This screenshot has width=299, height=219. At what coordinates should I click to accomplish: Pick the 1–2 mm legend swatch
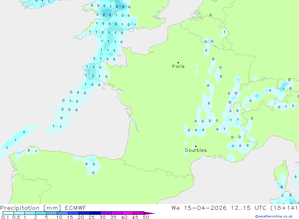[30, 213]
